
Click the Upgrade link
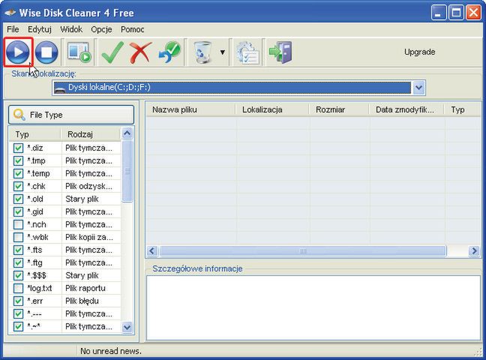pyautogui.click(x=419, y=52)
